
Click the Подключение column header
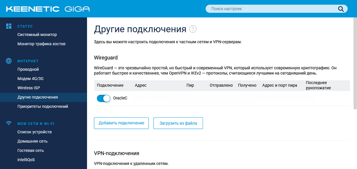110,85
